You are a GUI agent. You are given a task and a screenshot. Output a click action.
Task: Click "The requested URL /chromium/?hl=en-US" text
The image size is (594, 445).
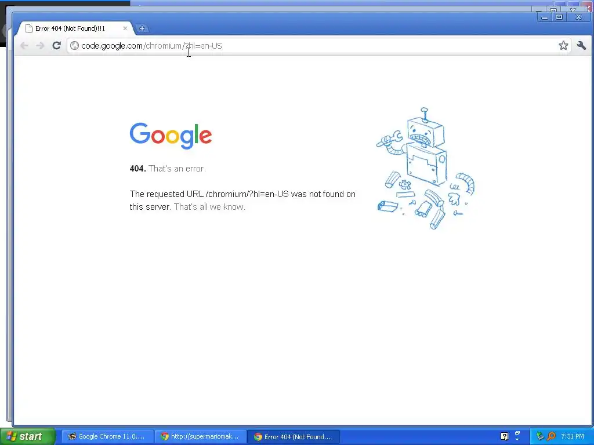pos(209,194)
